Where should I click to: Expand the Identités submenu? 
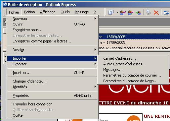pos(53,87)
